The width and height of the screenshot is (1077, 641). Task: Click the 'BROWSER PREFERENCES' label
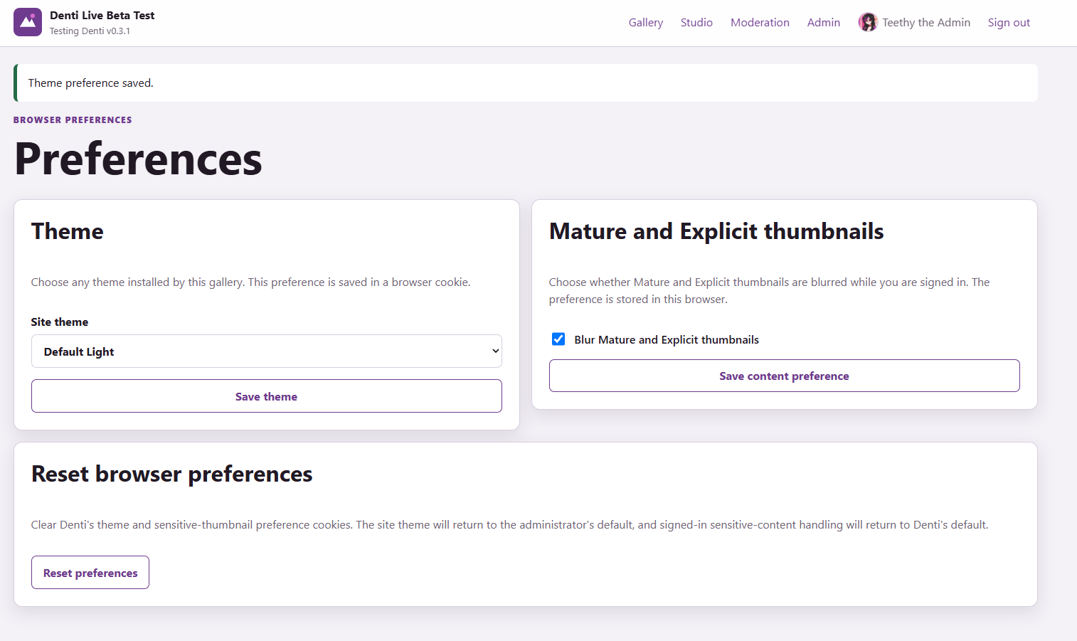pos(73,120)
